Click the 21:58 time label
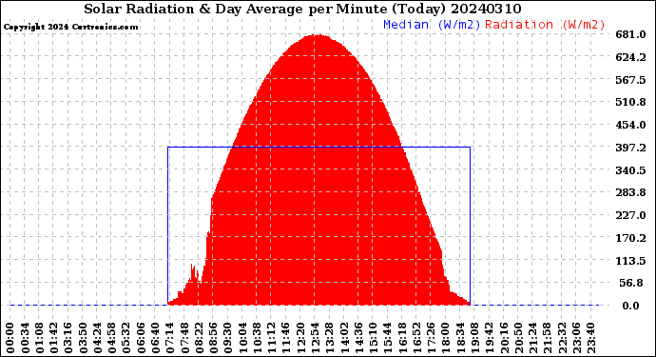 tap(548, 338)
